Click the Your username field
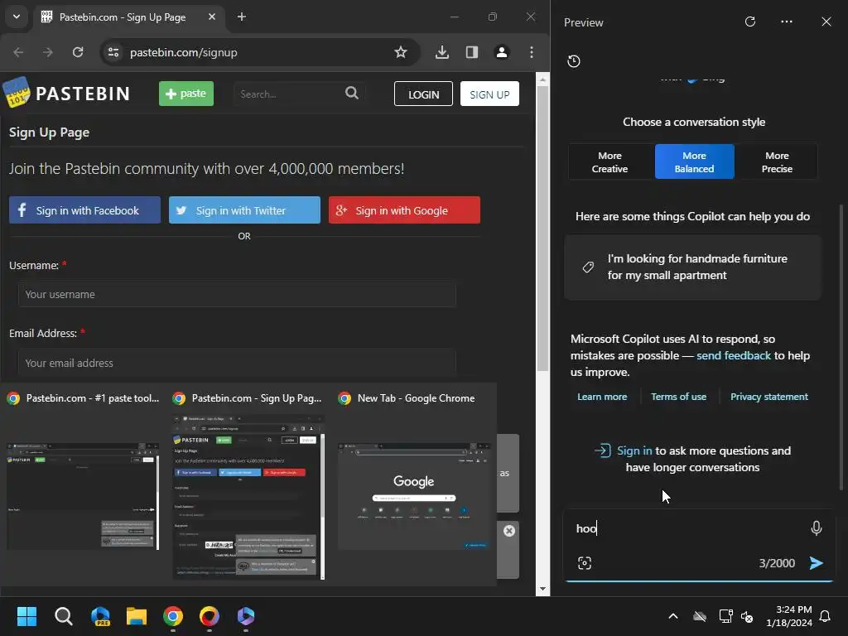This screenshot has width=848, height=636. click(x=237, y=294)
